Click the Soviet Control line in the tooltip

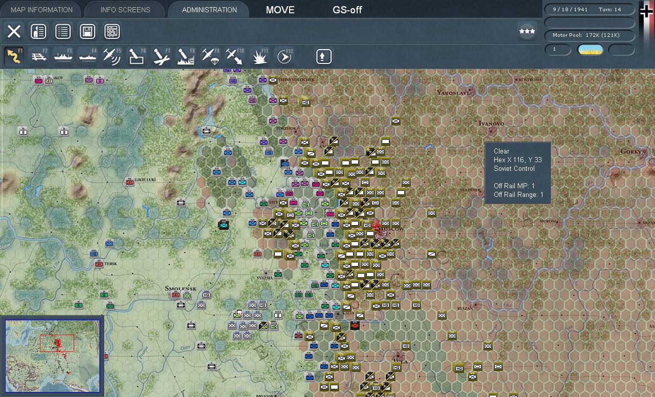pos(514,168)
